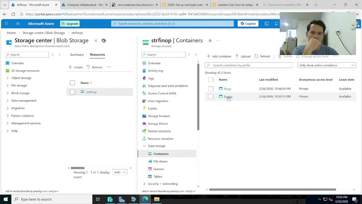Open strfinop Overview menu item
Viewport: 362px width, 204px height.
pyautogui.click(x=154, y=63)
